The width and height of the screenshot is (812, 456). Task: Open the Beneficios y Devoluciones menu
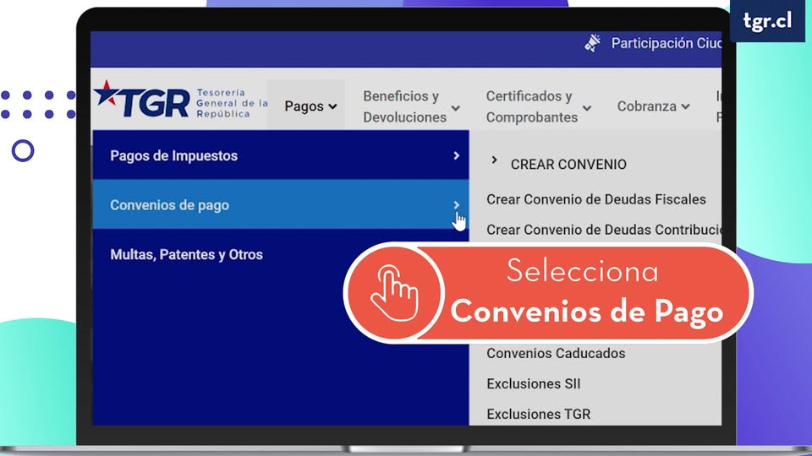pyautogui.click(x=404, y=106)
